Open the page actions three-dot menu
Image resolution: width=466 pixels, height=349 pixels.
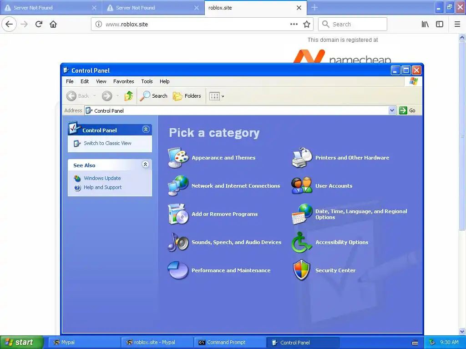tap(294, 24)
